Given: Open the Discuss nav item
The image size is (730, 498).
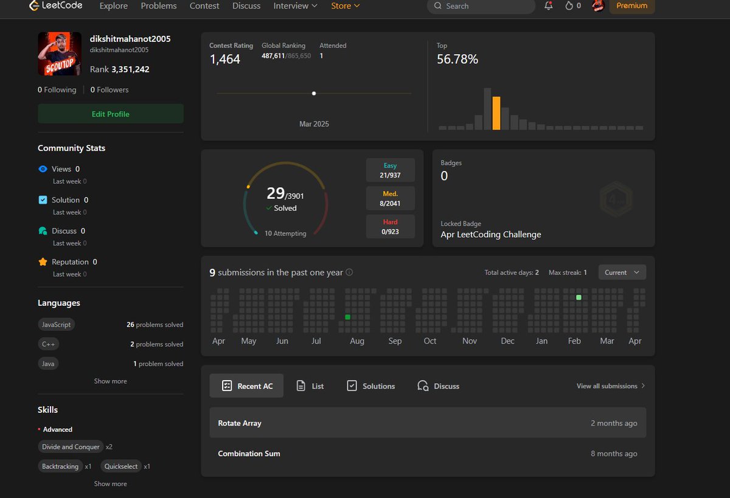Looking at the screenshot, I should click(x=246, y=6).
